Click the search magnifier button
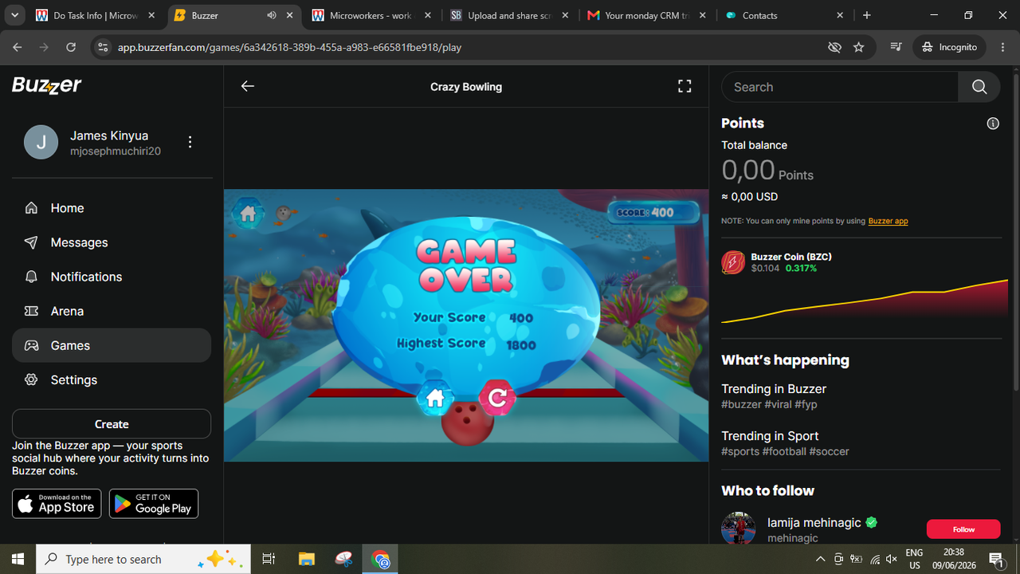The height and width of the screenshot is (574, 1020). pyautogui.click(x=979, y=87)
